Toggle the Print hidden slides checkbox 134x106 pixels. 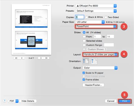click(x=84, y=76)
